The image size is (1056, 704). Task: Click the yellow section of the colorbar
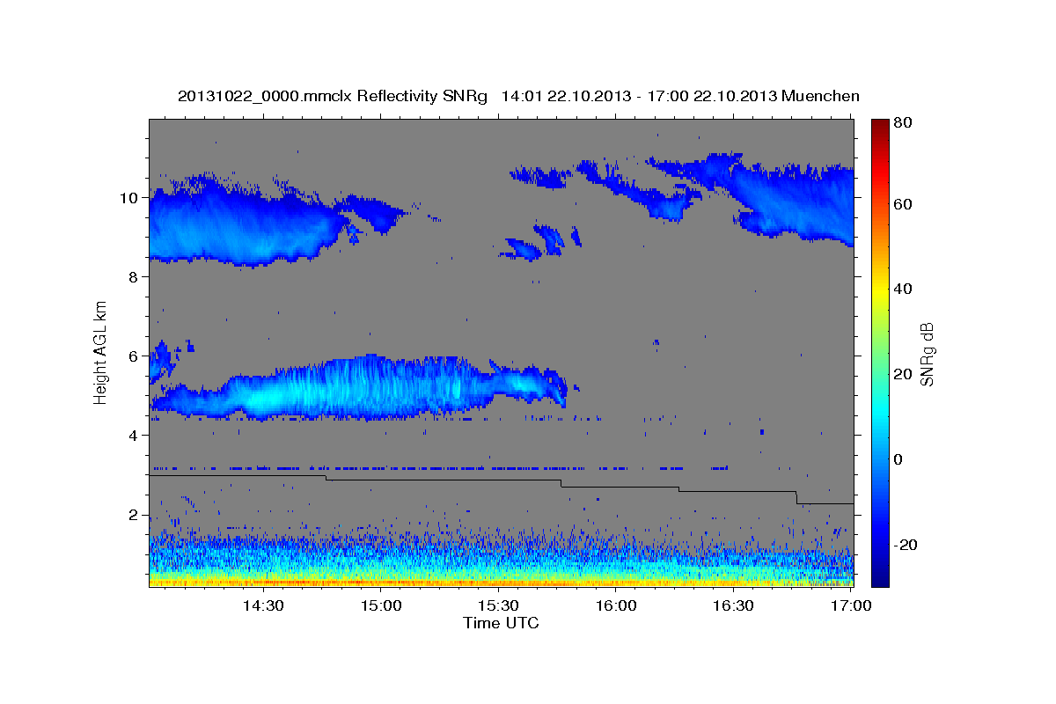click(x=880, y=290)
